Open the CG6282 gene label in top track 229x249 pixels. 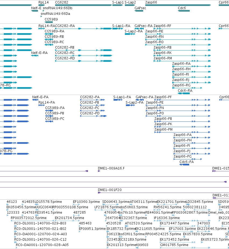click(x=62, y=2)
